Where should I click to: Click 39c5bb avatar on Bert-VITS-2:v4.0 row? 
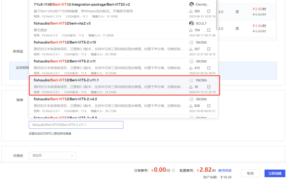tap(191, 99)
